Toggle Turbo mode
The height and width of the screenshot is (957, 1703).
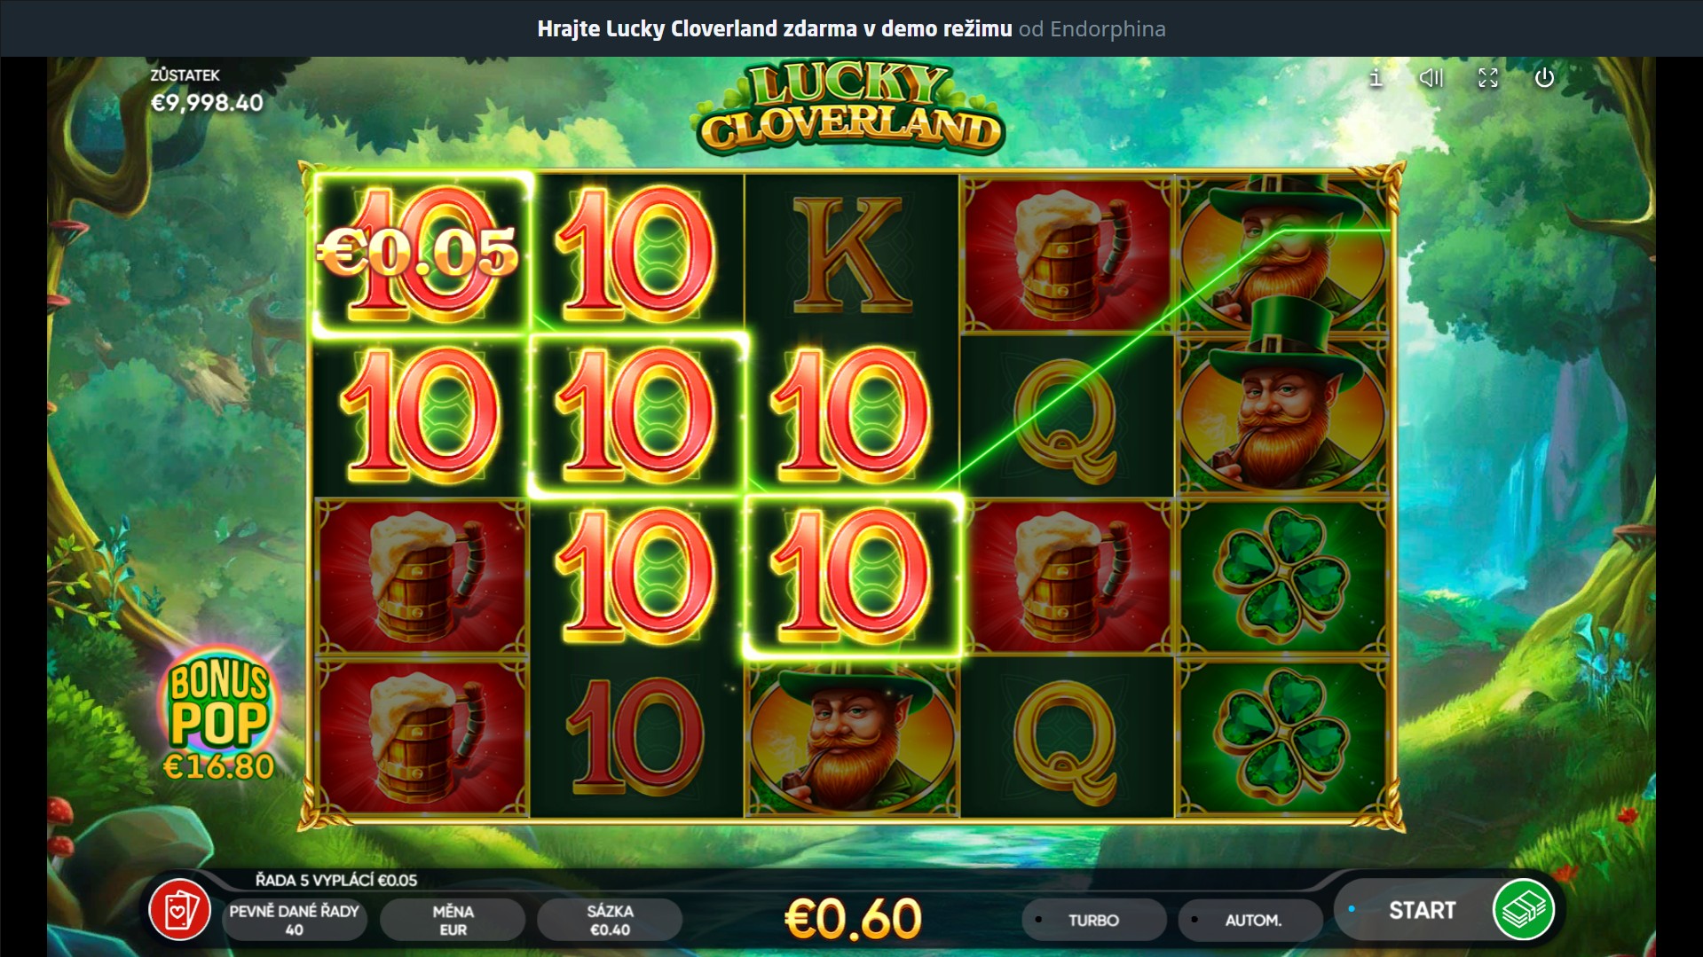[1093, 920]
